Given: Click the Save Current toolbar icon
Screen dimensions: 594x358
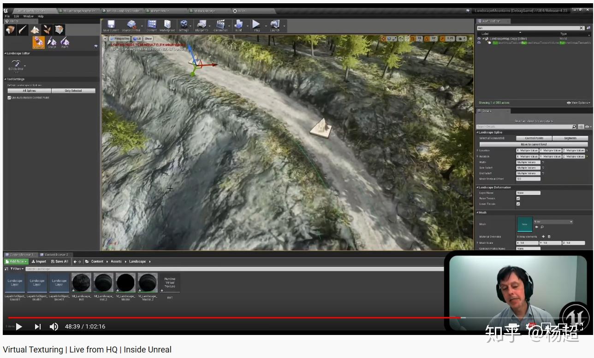Looking at the screenshot, I should tap(111, 25).
